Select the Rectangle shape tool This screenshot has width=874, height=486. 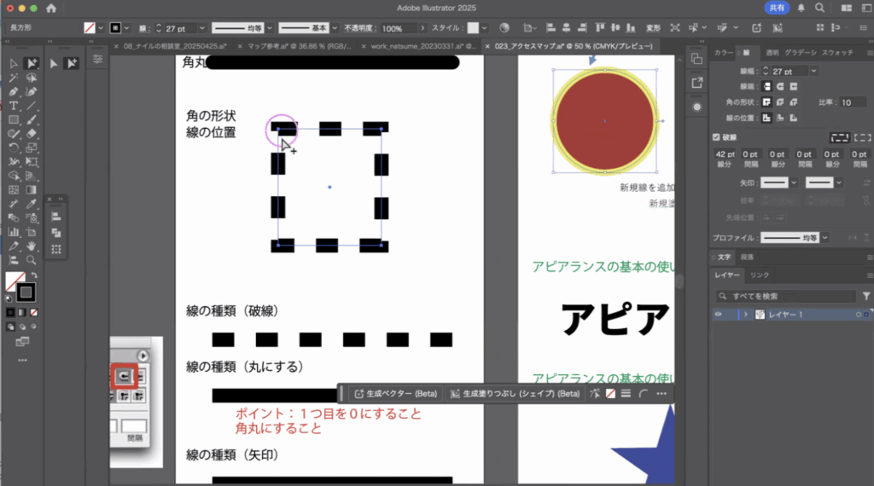(x=14, y=119)
